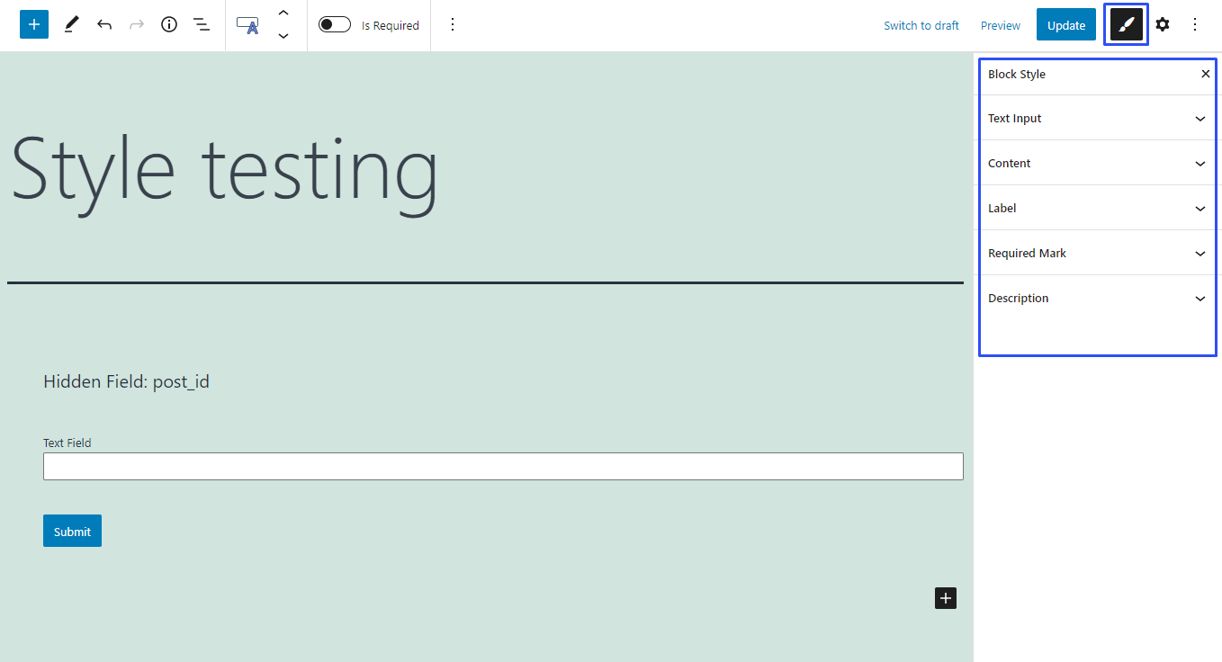Click the Switch to draft link

pyautogui.click(x=921, y=25)
